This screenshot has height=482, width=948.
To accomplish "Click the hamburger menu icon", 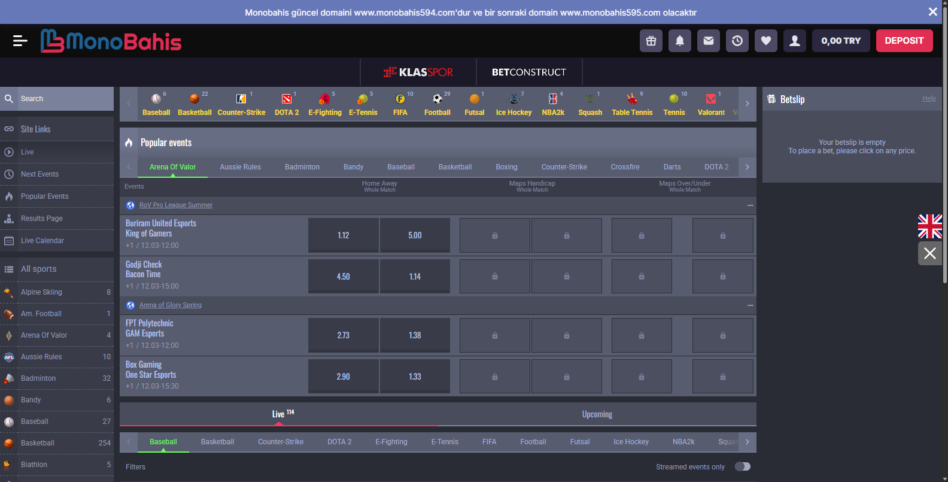I will coord(20,41).
